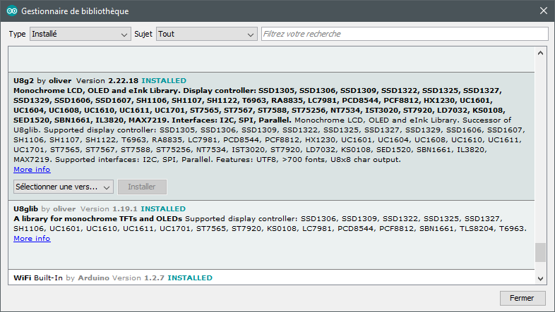
Task: Select the WiFi Built-In library entry
Action: point(271,277)
